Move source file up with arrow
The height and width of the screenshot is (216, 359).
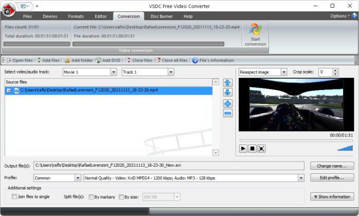pyautogui.click(x=228, y=83)
